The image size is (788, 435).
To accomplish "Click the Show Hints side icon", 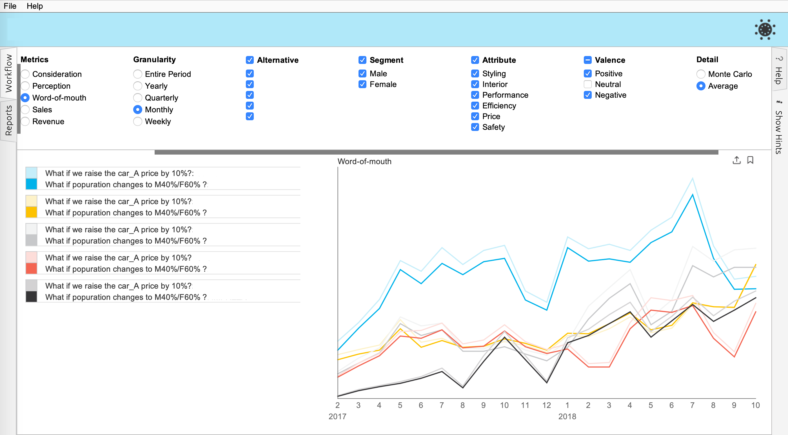I will click(779, 102).
